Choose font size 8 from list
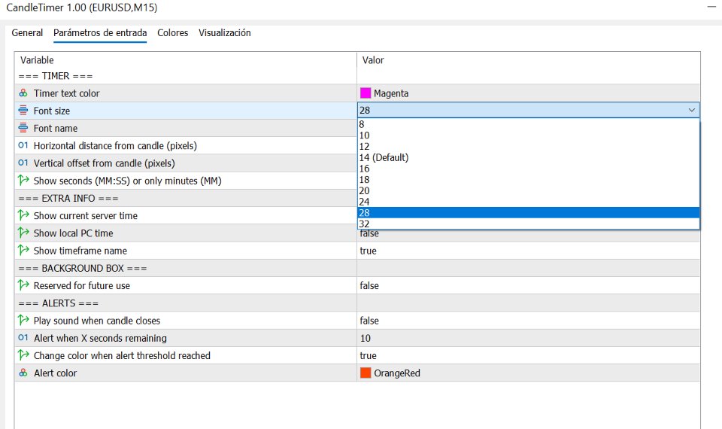This screenshot has width=722, height=429. [528, 124]
